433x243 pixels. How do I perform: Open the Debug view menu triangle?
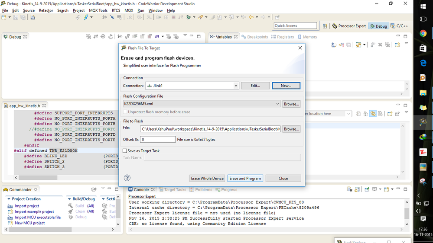[x=185, y=35]
